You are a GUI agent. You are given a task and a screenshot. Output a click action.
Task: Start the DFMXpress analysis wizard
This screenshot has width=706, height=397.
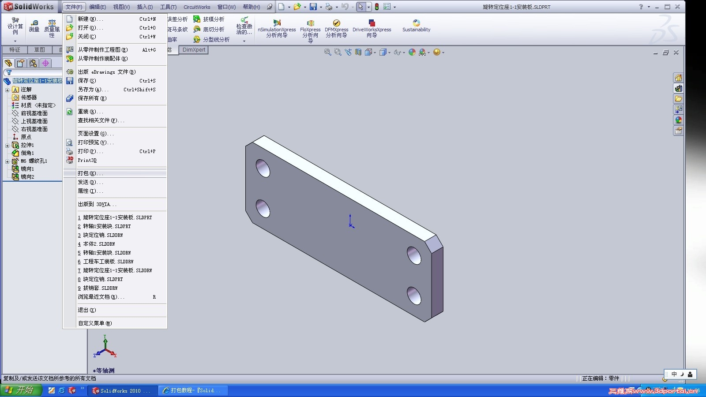(x=336, y=29)
